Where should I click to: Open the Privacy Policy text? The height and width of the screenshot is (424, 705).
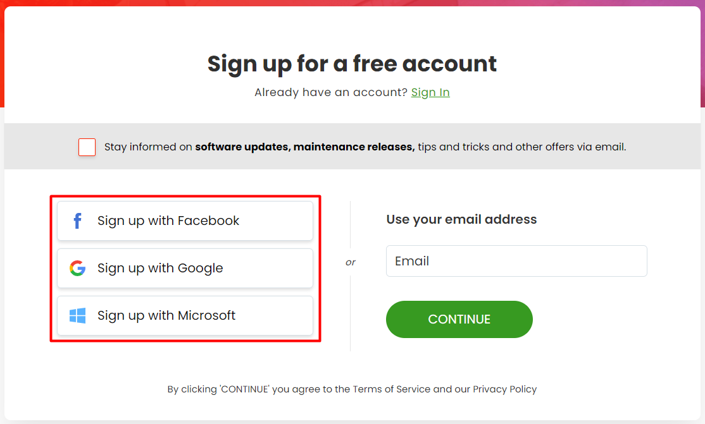[504, 389]
